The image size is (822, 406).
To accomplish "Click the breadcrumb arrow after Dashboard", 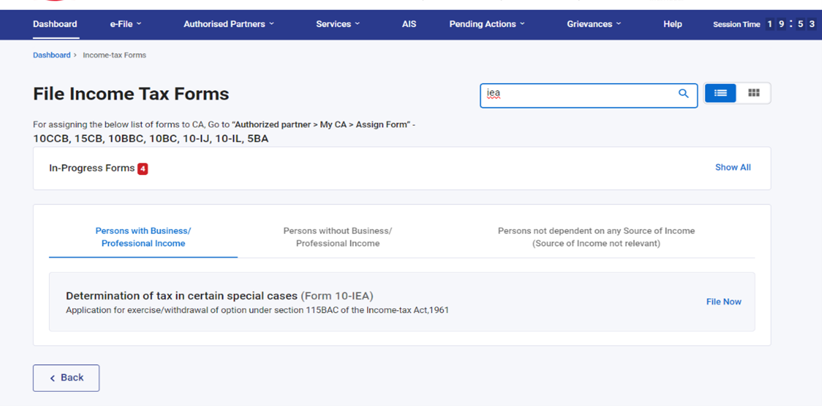I will point(75,55).
